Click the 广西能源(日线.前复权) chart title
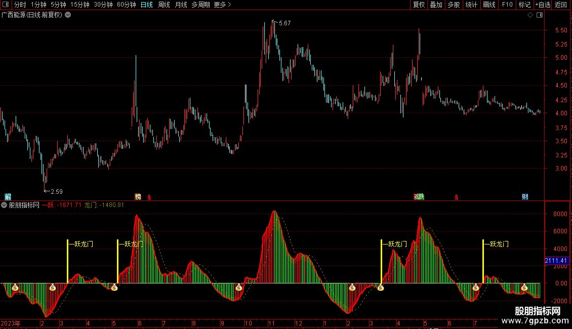572x329 pixels. (32, 15)
